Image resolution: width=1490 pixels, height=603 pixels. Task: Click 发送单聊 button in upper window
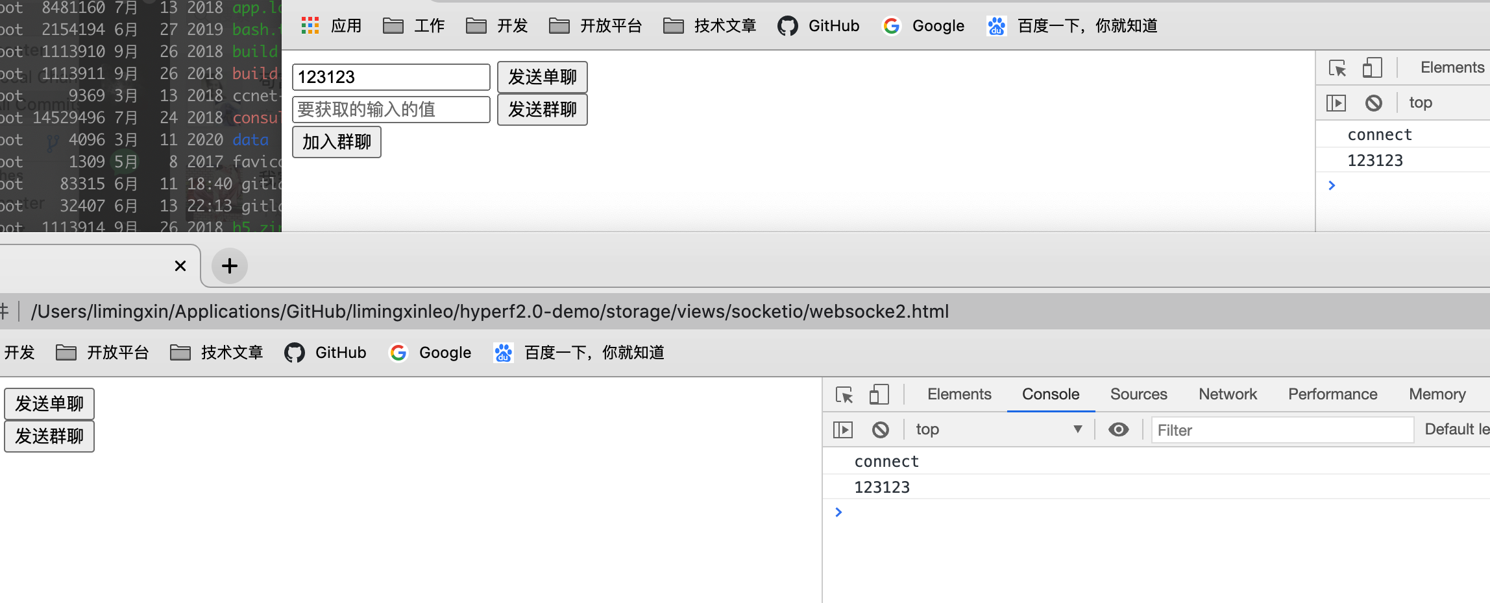tap(543, 77)
